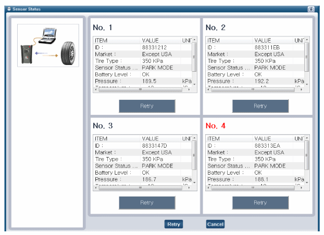Select ID value 883313EA
The width and height of the screenshot is (324, 235).
[x=267, y=146]
